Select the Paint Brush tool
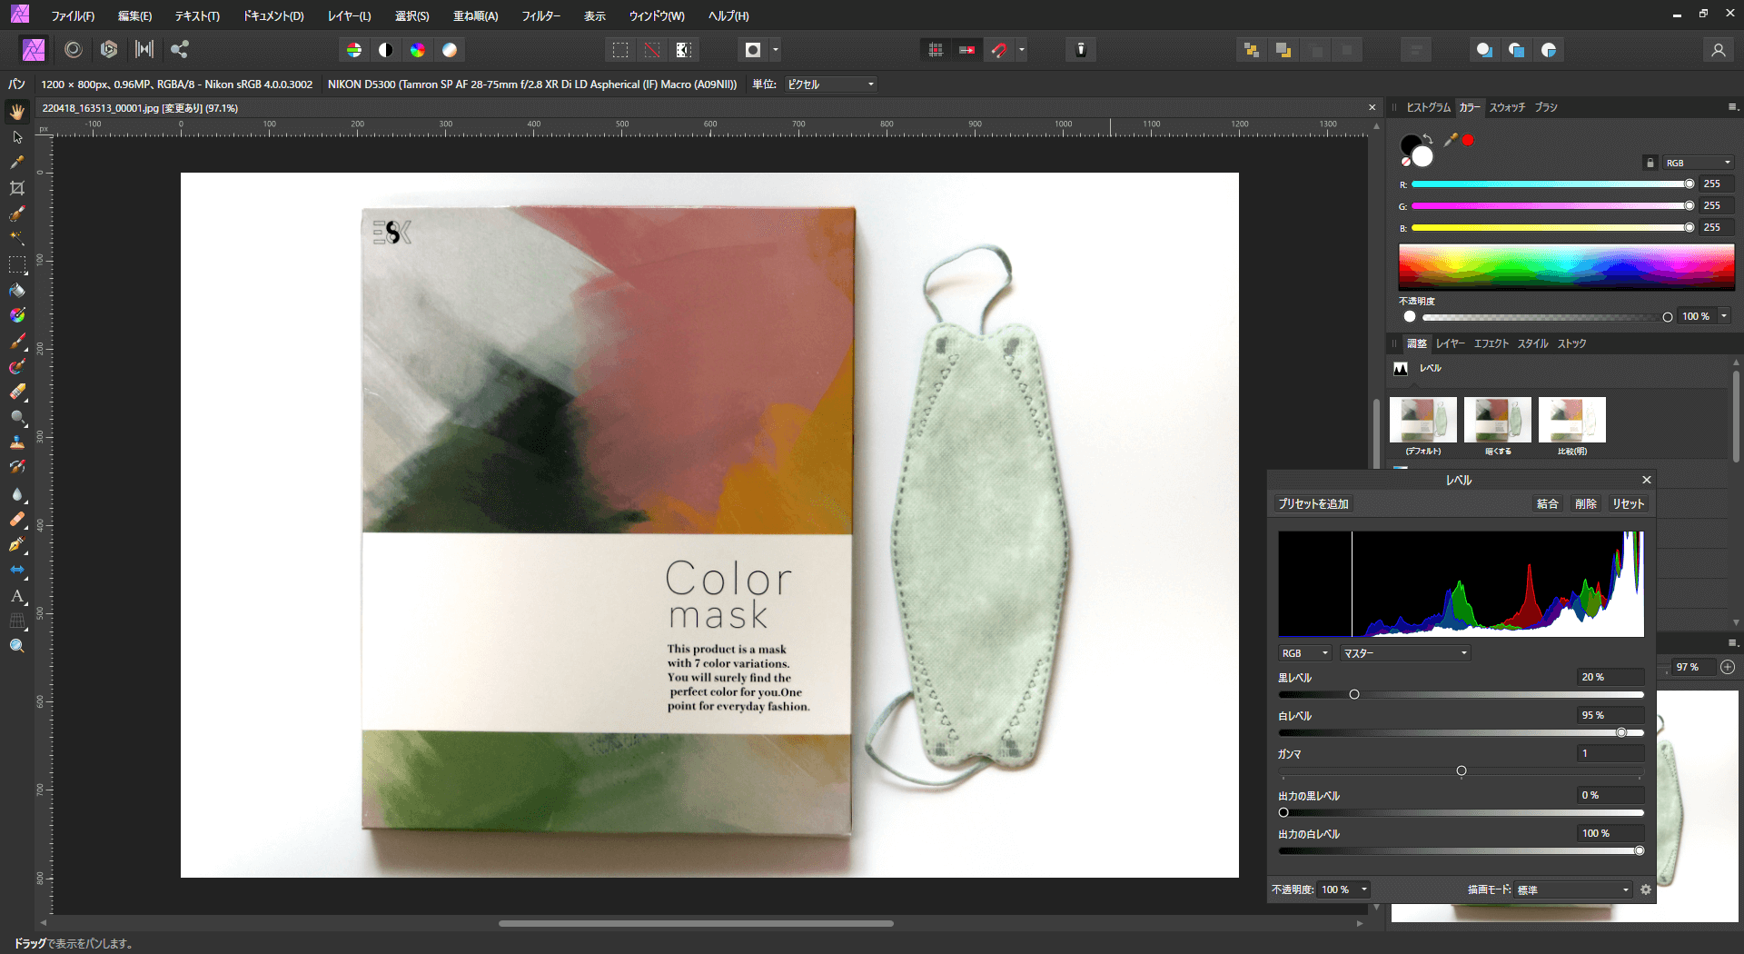Viewport: 1744px width, 954px height. pyautogui.click(x=17, y=342)
